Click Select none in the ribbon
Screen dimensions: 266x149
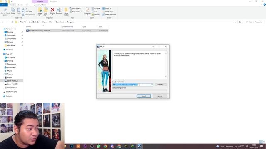click(108, 12)
